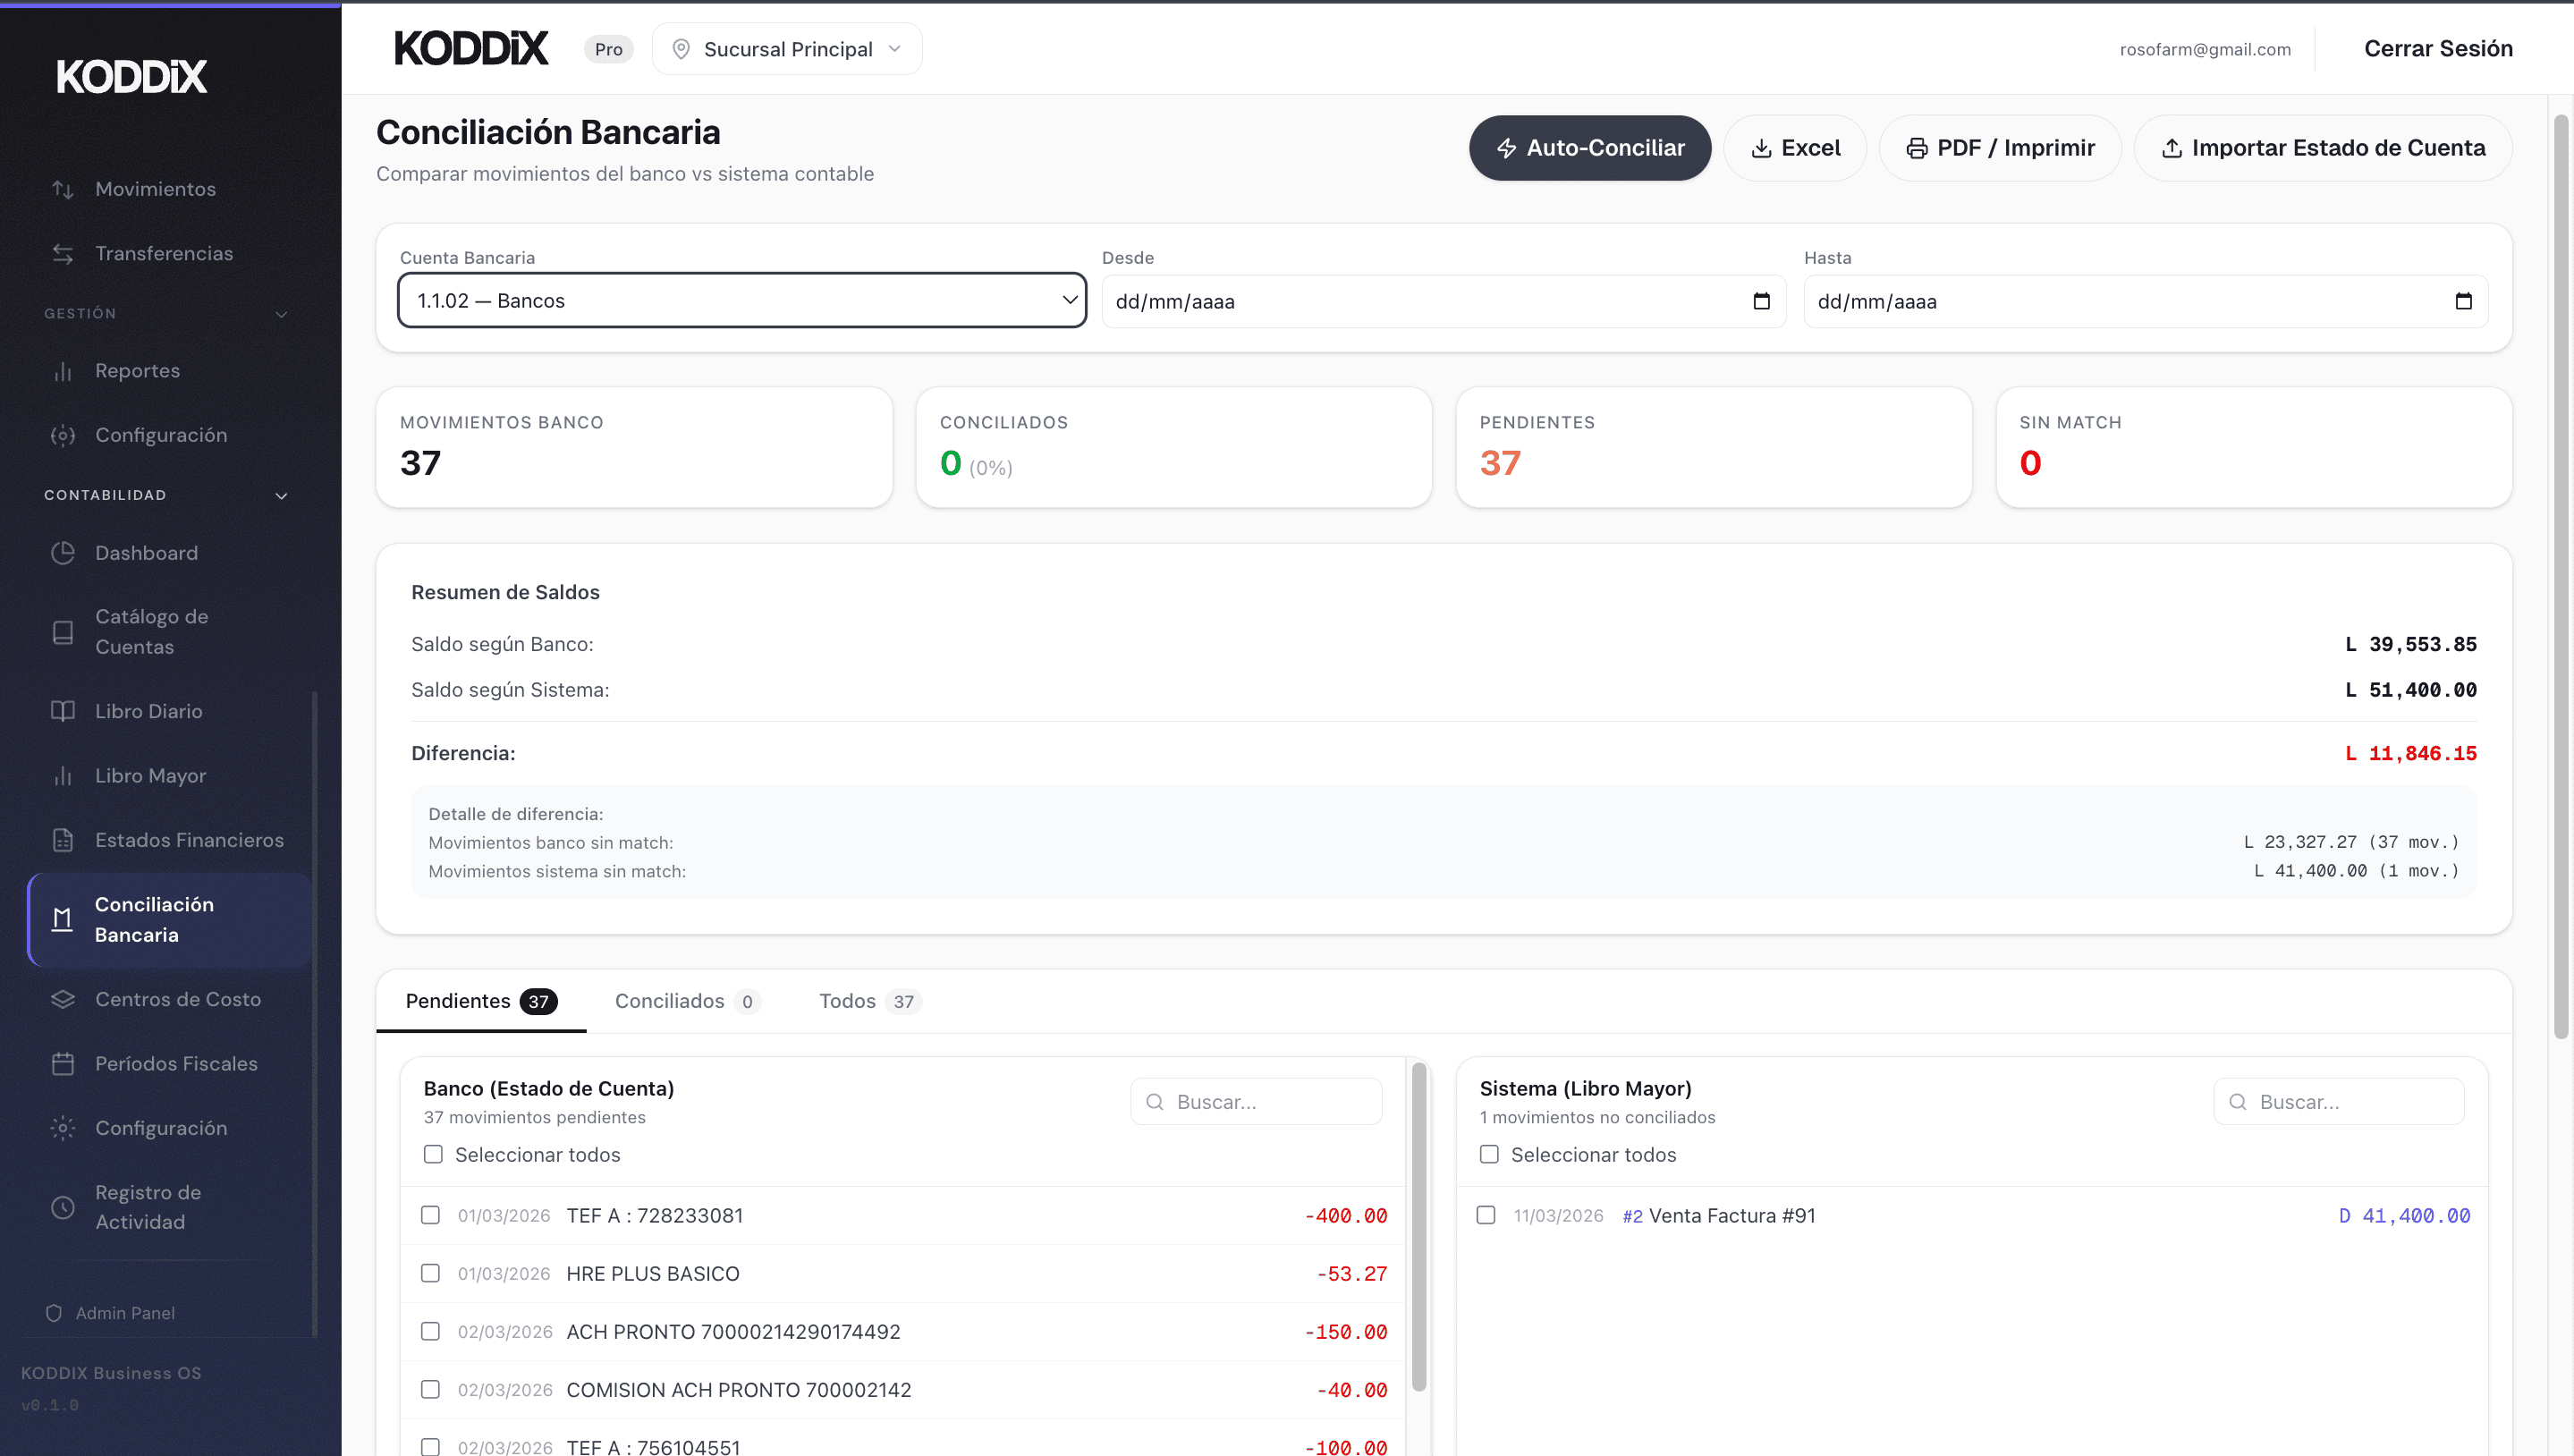This screenshot has height=1456, width=2574.
Task: Collapse the CONTABILIDAD sidebar section
Action: 281,495
